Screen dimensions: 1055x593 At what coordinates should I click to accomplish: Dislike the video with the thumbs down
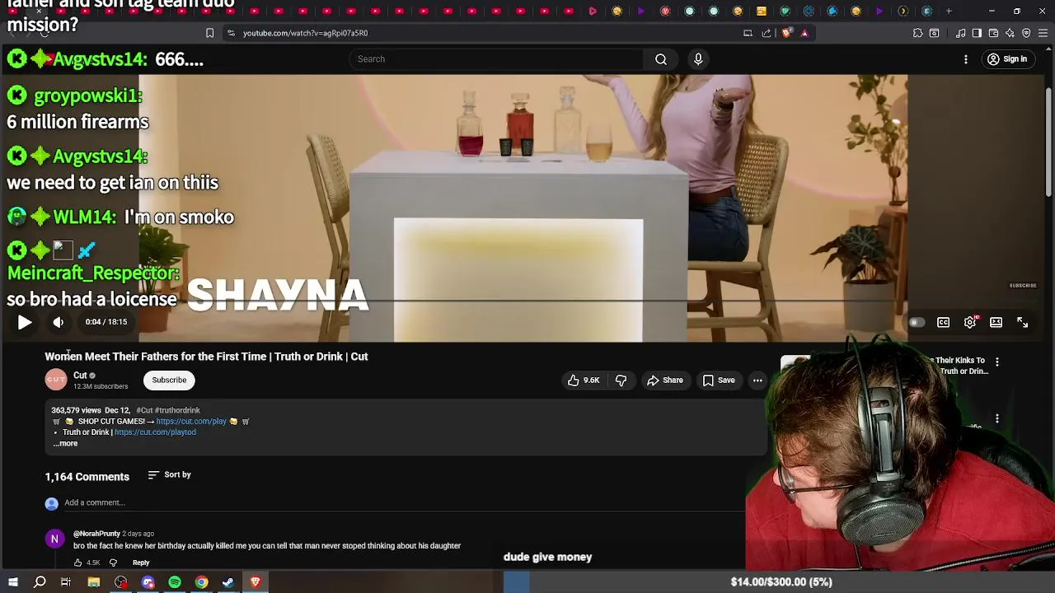coord(621,381)
